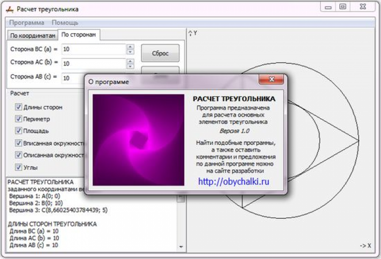The height and width of the screenshot is (259, 381).
Task: Focus the Сторона AB (c) input field
Action: tap(73, 78)
